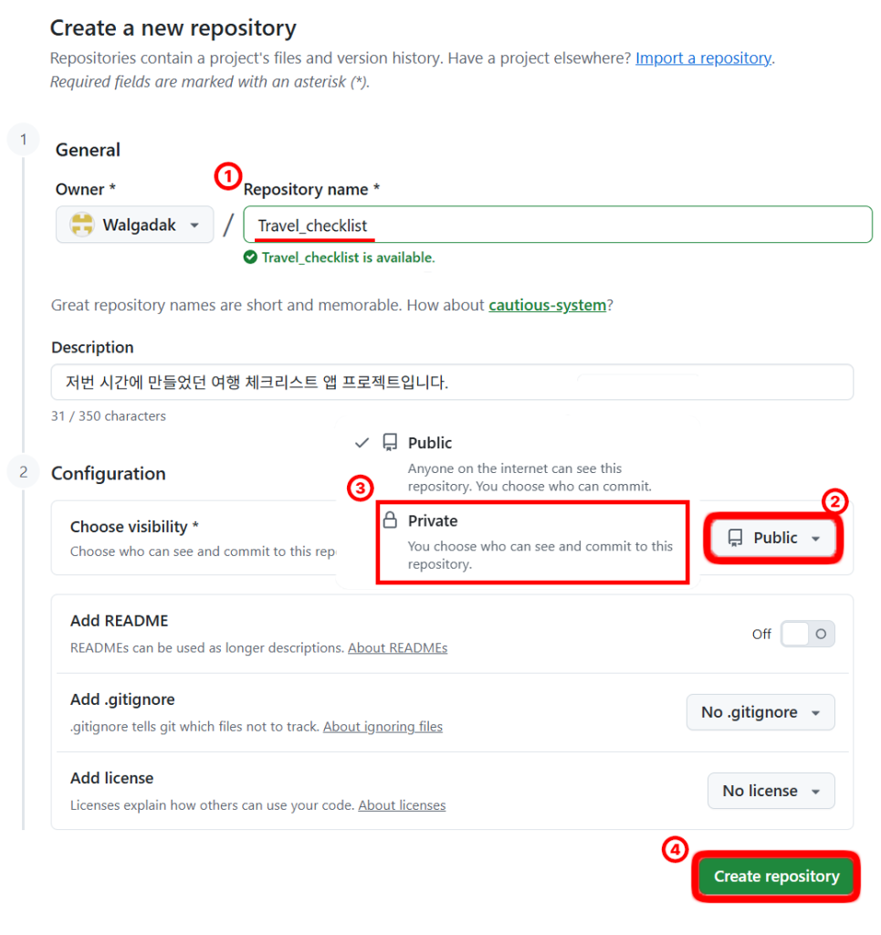Toggle the Add README switch on

click(808, 634)
